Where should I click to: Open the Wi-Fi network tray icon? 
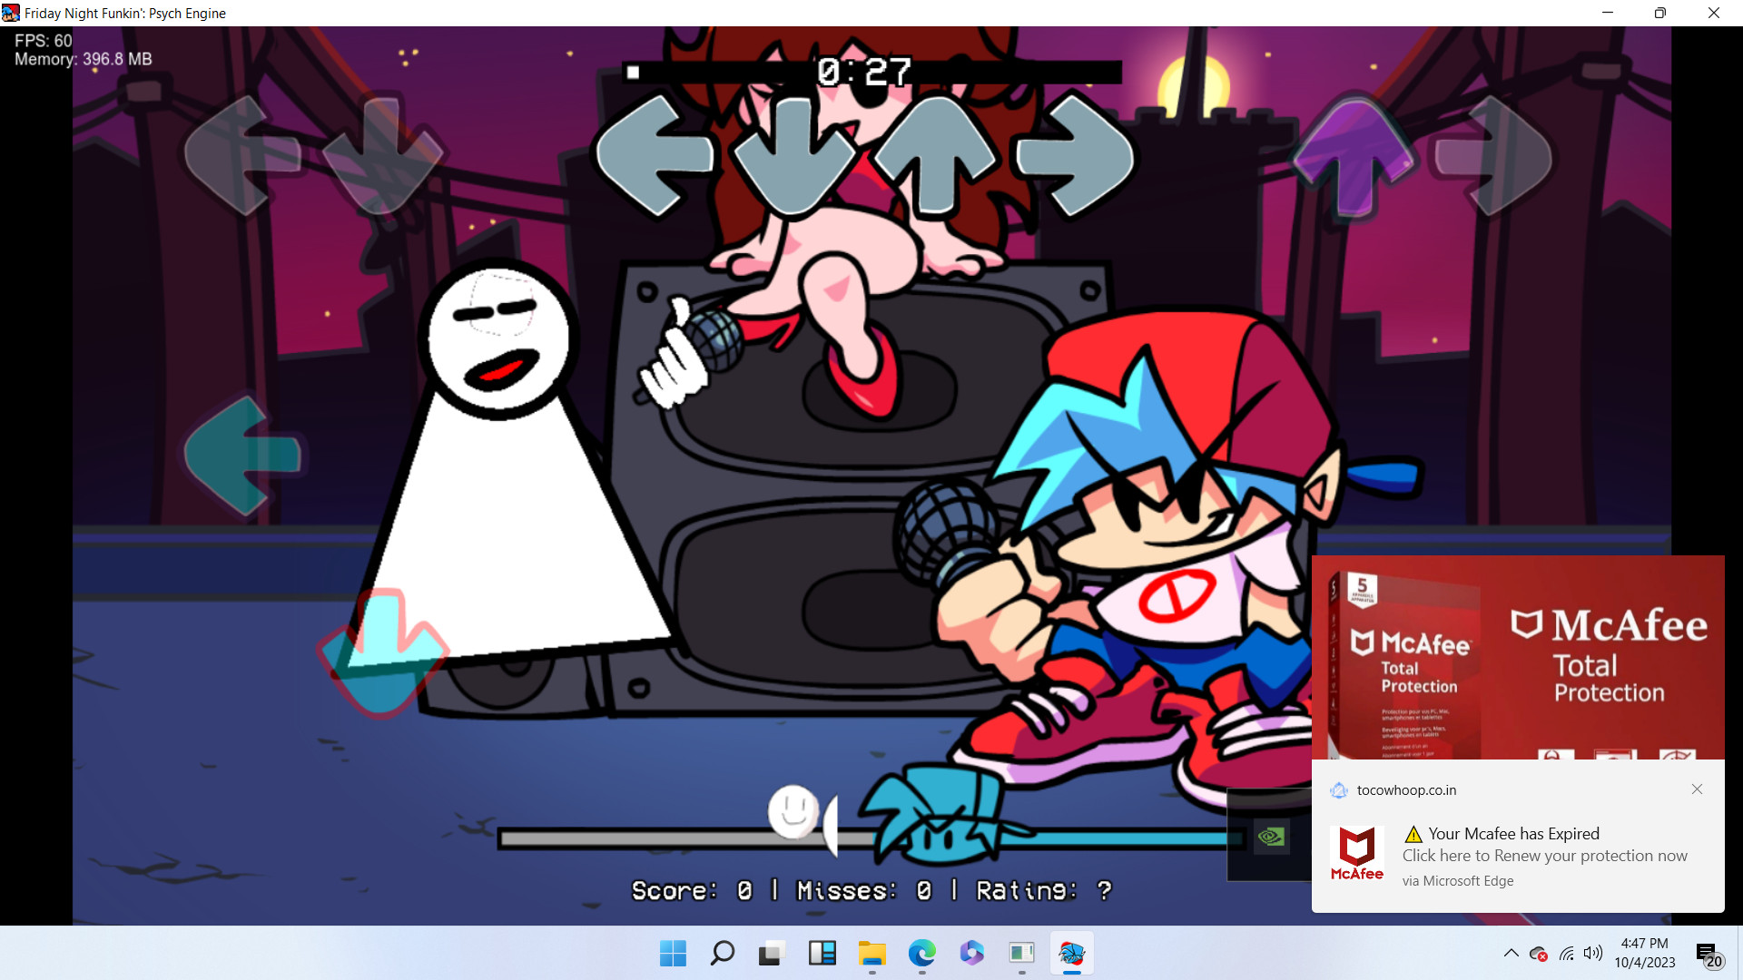click(1567, 954)
